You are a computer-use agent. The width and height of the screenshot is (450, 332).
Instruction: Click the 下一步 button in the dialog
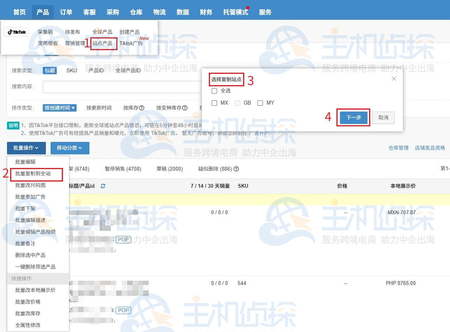(x=353, y=117)
